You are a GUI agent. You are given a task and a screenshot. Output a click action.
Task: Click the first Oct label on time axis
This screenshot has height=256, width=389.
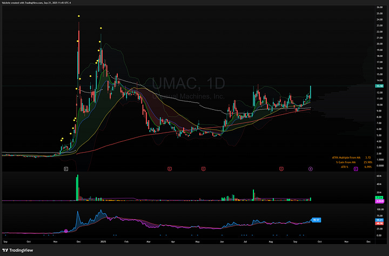point(29,241)
